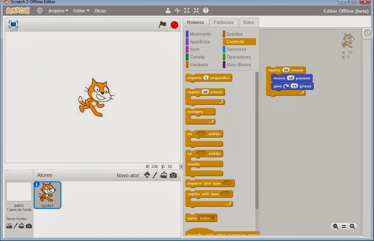
Task: Click the 'se então' block without senão
Action: tap(204, 139)
